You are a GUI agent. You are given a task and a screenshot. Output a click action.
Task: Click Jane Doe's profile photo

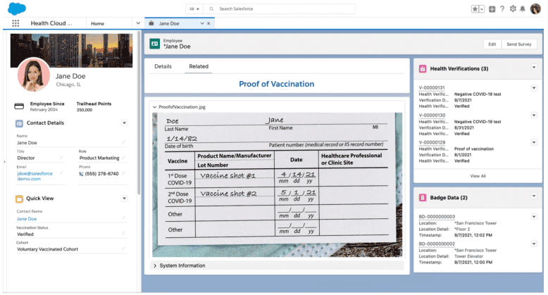[x=34, y=75]
